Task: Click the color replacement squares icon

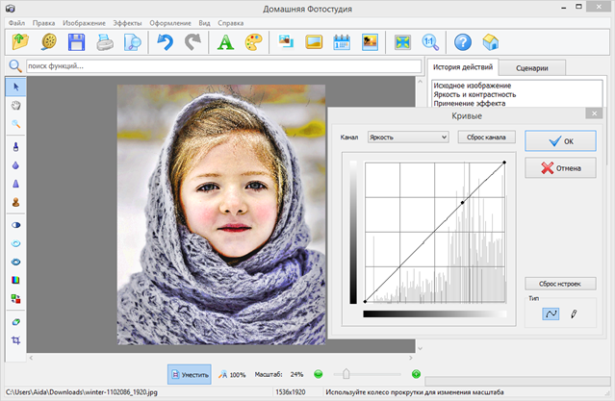Action: click(x=15, y=299)
